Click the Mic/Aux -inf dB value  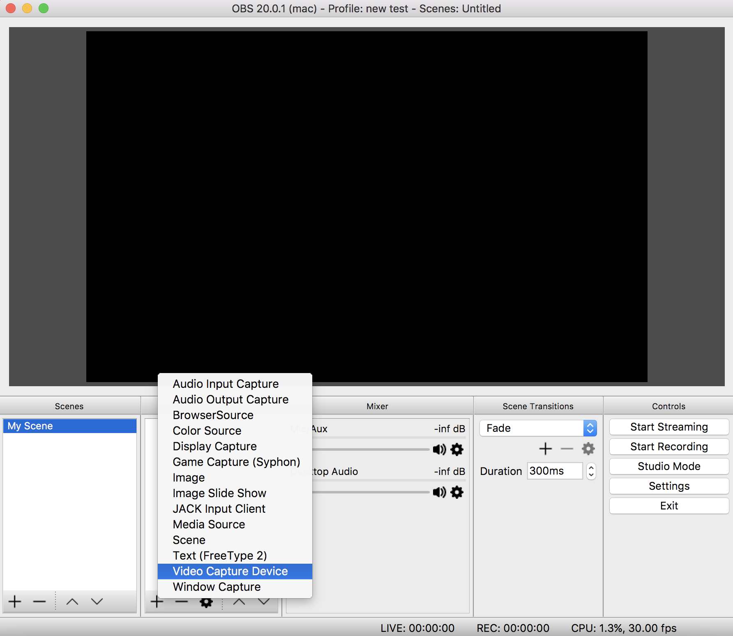tap(449, 429)
